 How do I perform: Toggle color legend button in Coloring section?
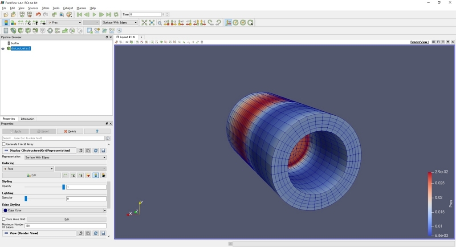coord(96,175)
